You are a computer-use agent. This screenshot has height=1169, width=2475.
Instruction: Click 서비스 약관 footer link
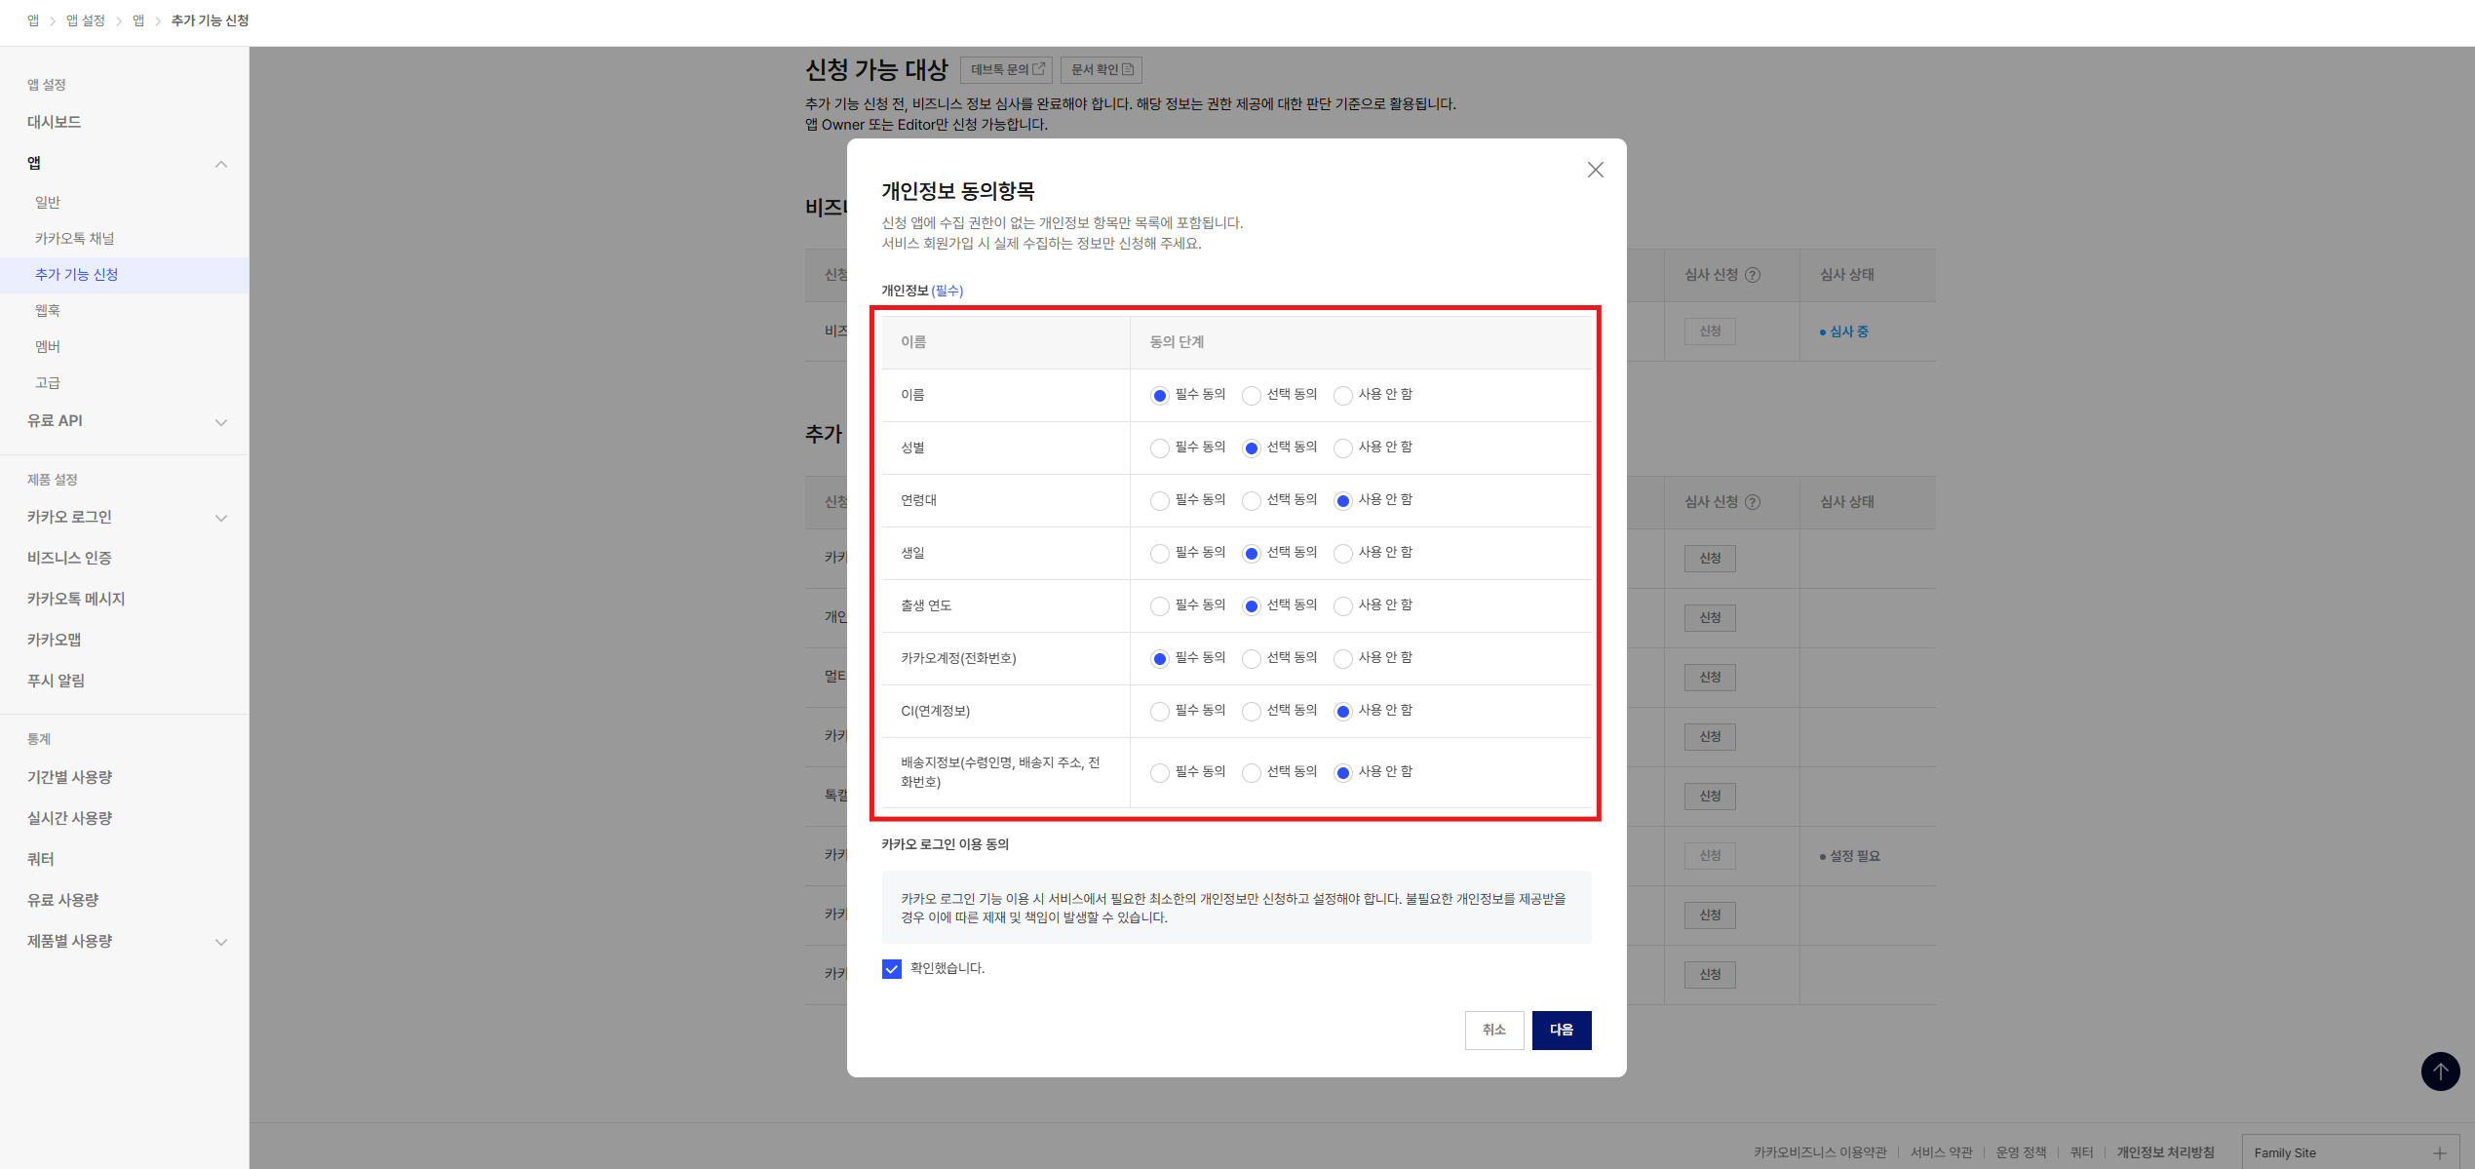1941,1152
